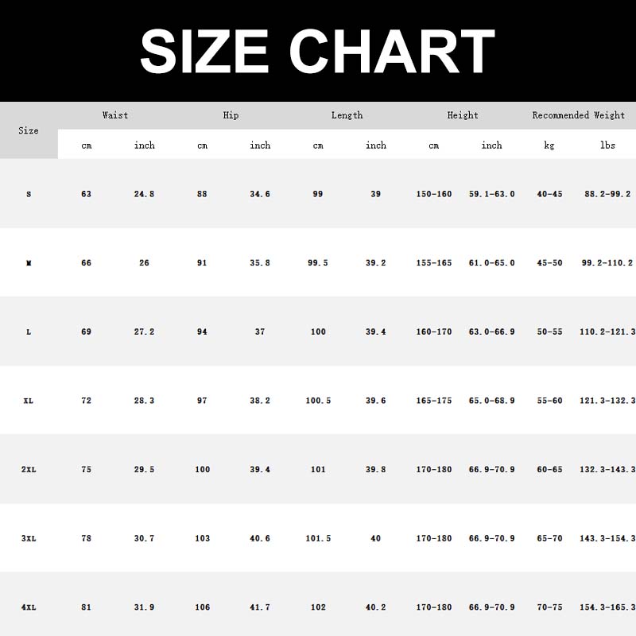
Task: Select the S size row label
Action: click(x=29, y=194)
